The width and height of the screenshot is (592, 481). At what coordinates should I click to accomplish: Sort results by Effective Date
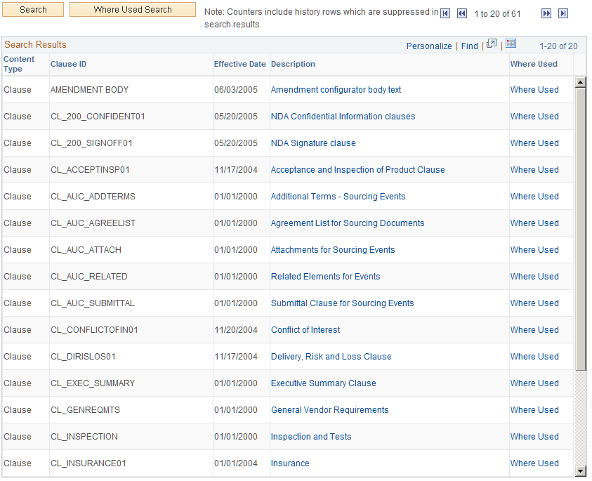point(240,64)
